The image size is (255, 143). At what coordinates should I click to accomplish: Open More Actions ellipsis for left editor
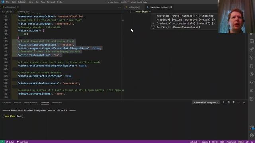click(x=120, y=7)
